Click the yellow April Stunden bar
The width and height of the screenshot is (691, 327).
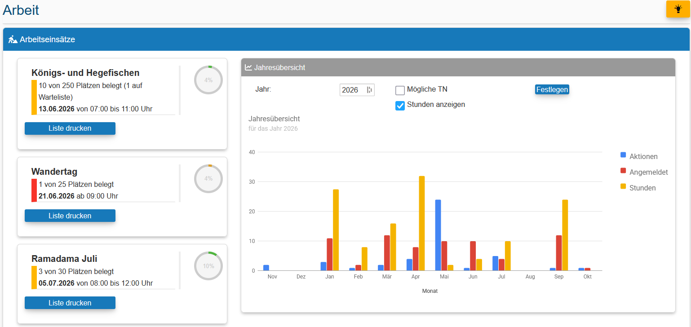pos(422,223)
